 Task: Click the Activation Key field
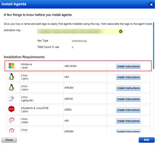click(x=80, y=31)
